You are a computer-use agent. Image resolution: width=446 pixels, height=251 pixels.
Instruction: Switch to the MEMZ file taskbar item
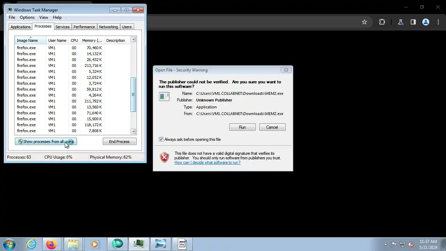pyautogui.click(x=182, y=244)
